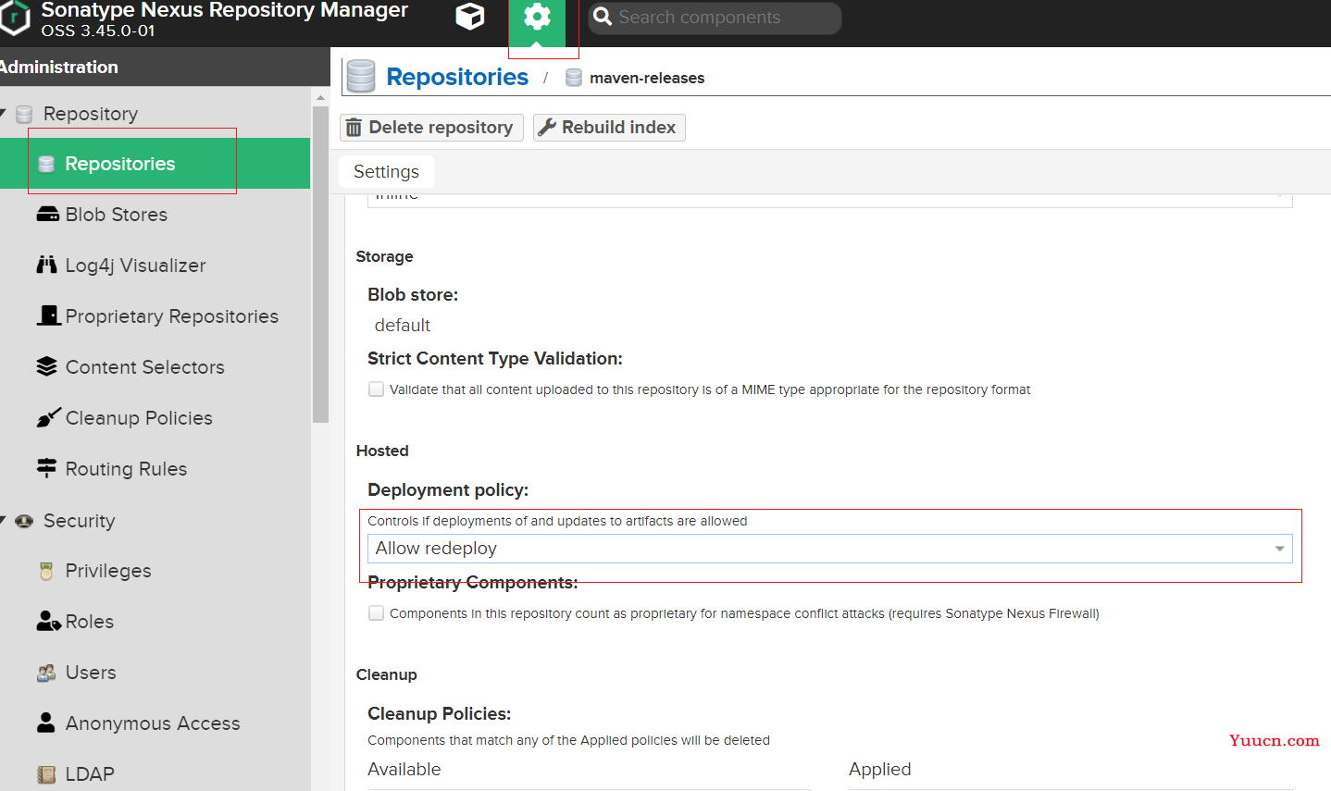Open Content Selectors in sidebar

pyautogui.click(x=144, y=367)
